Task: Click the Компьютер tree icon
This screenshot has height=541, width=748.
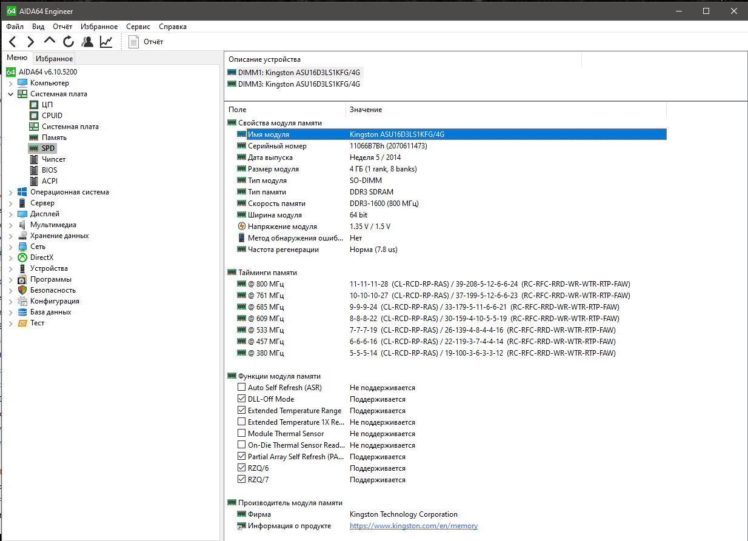Action: (22, 83)
